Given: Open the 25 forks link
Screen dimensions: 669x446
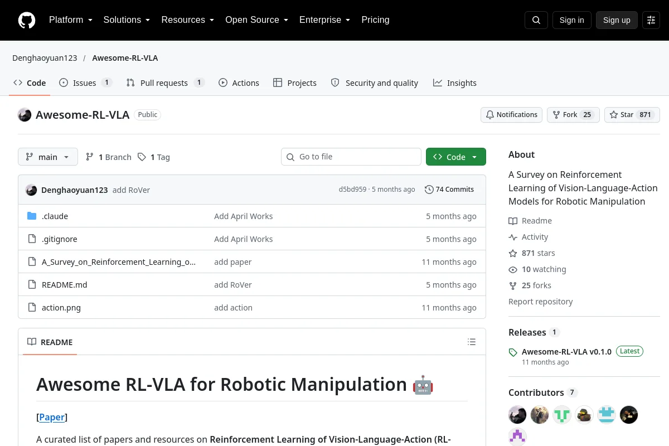Looking at the screenshot, I should point(530,285).
